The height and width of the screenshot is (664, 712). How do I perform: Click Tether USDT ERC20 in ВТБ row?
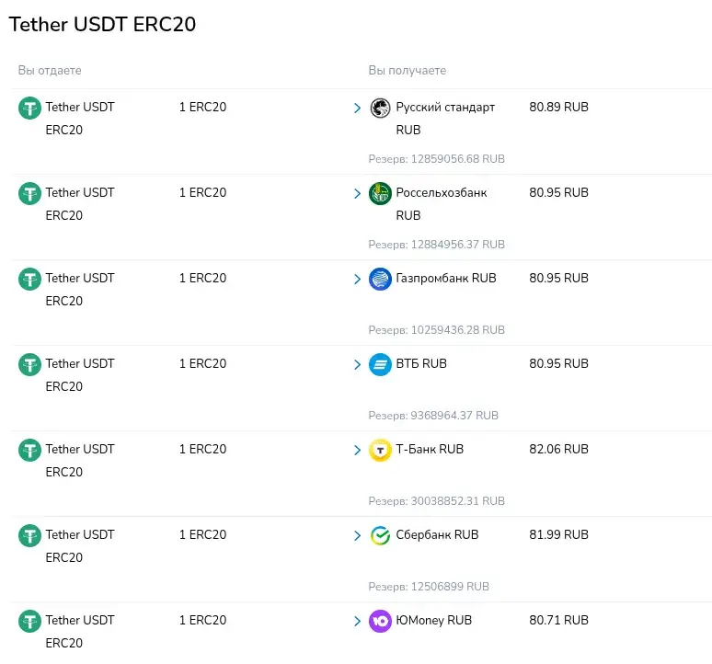tap(80, 375)
